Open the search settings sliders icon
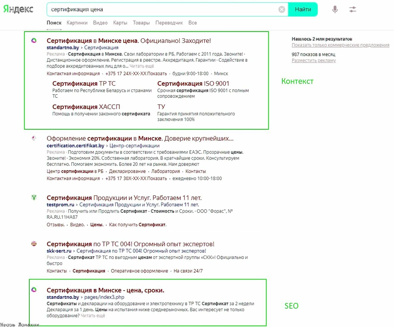Screen dimensions: 394x327 (352, 9)
